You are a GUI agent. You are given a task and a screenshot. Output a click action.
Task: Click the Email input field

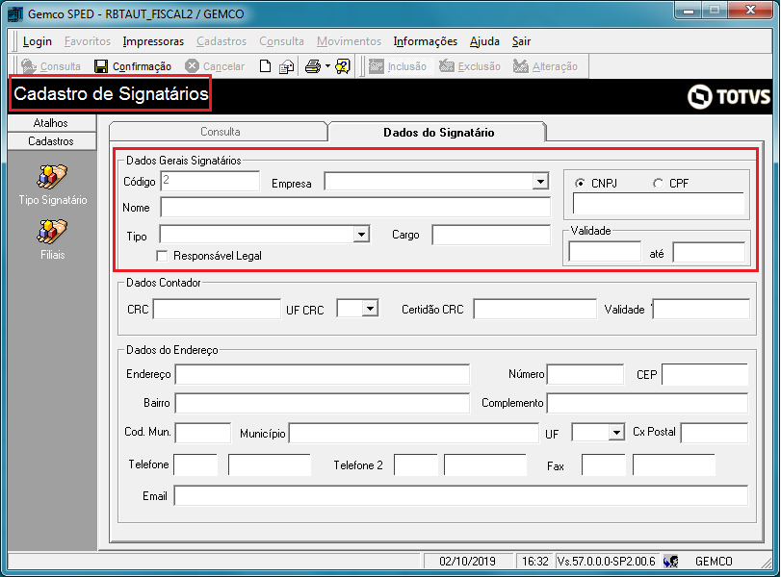click(460, 496)
